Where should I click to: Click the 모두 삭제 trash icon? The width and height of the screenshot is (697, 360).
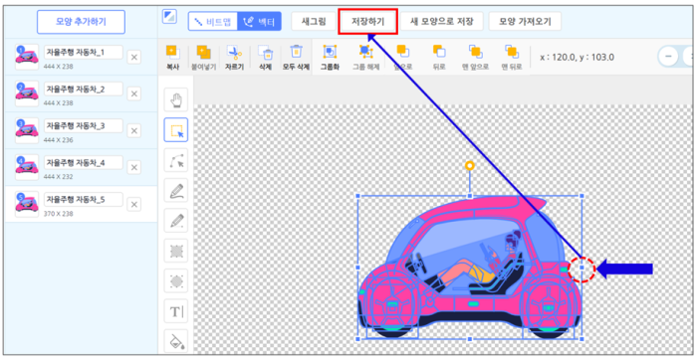click(x=296, y=52)
